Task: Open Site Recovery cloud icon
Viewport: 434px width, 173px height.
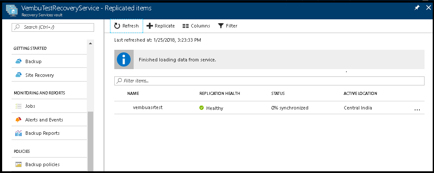Action: click(x=18, y=75)
